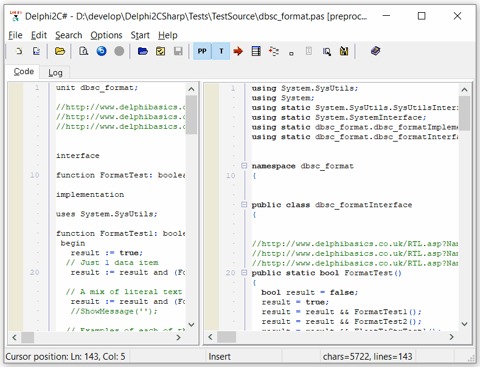
Task: Click the 'Insert' status bar panel
Action: pyautogui.click(x=220, y=357)
